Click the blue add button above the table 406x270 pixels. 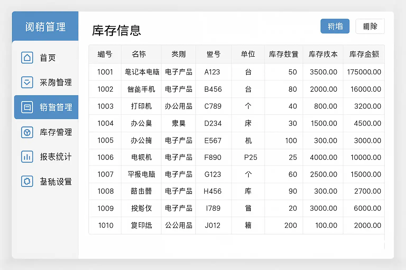pos(335,26)
